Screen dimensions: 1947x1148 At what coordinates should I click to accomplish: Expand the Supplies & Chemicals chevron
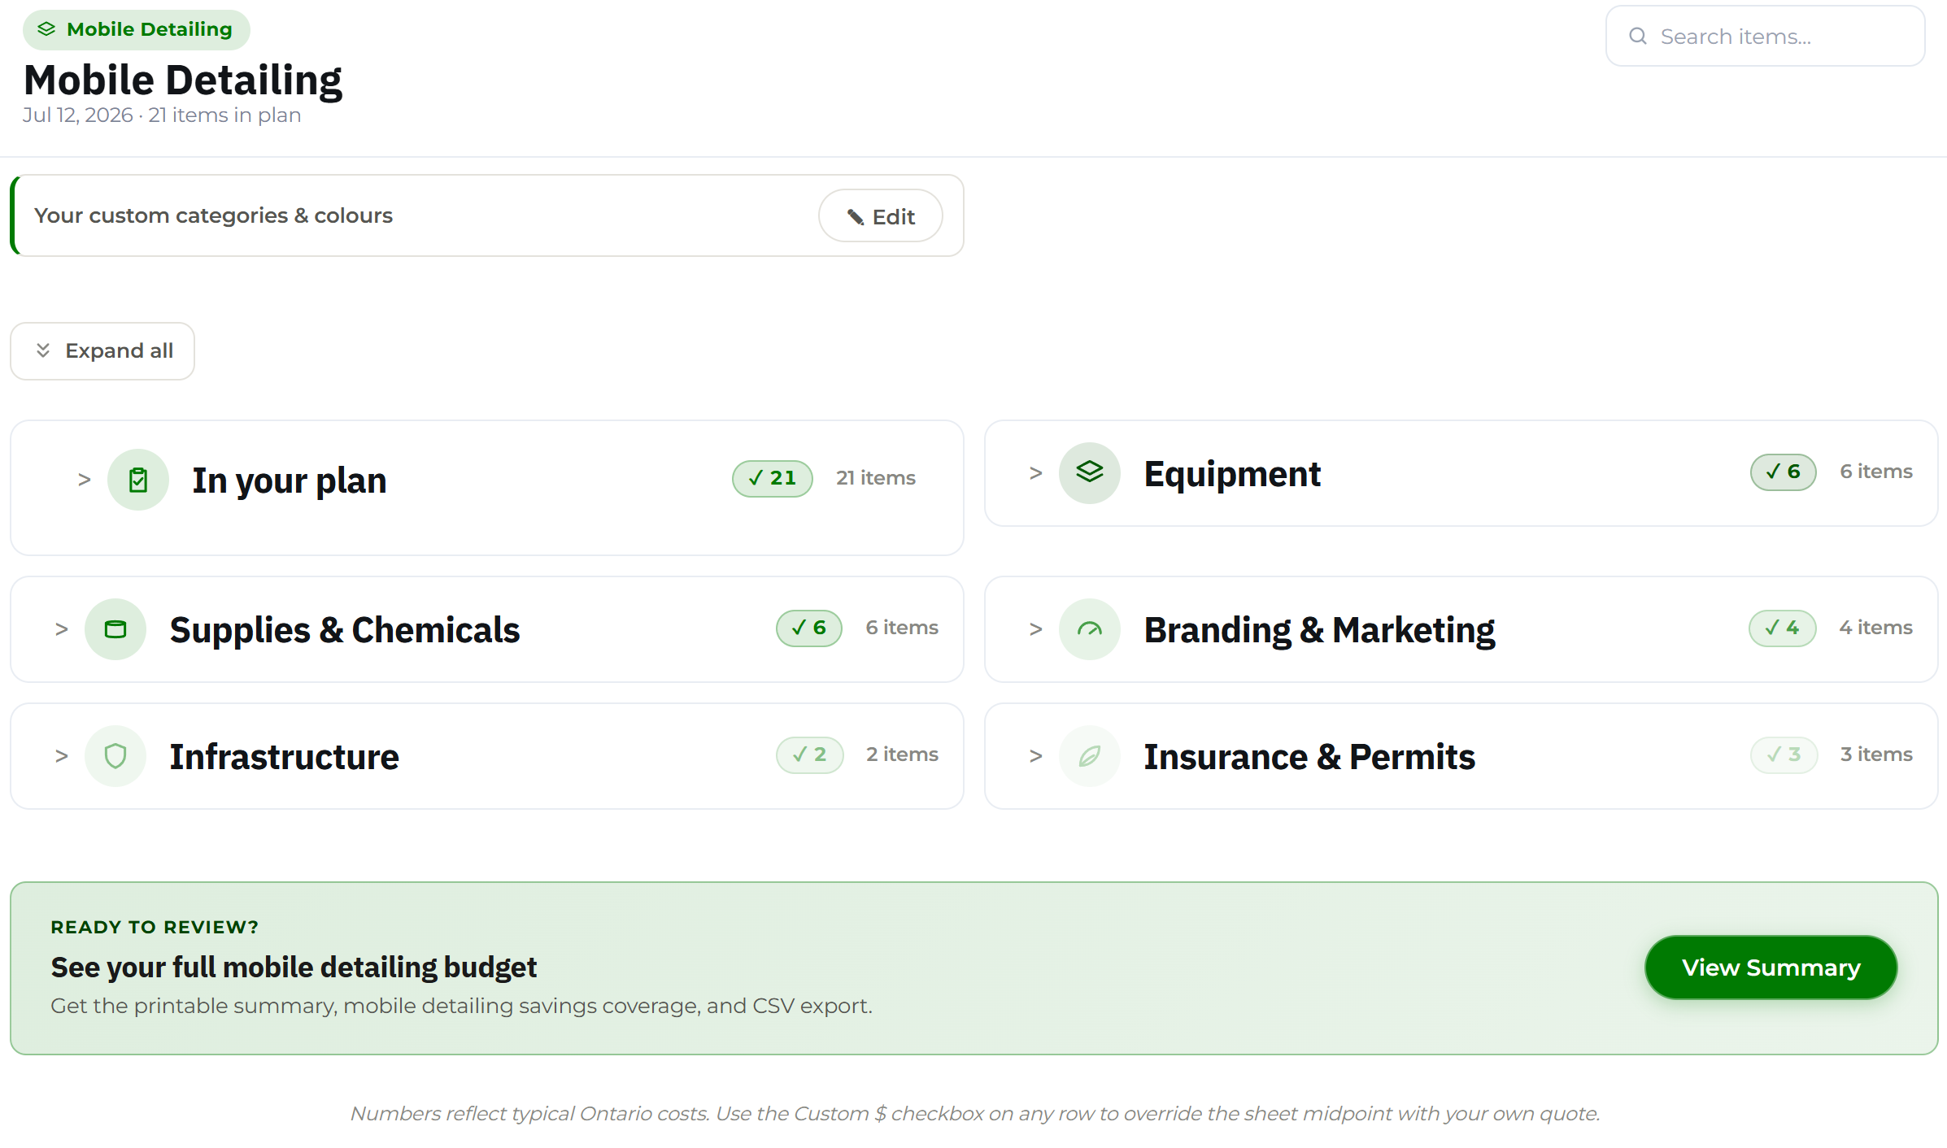pos(61,629)
